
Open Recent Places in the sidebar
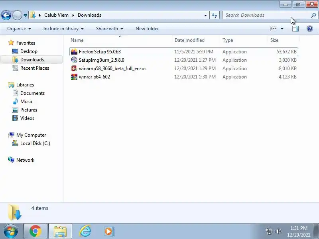coord(35,68)
